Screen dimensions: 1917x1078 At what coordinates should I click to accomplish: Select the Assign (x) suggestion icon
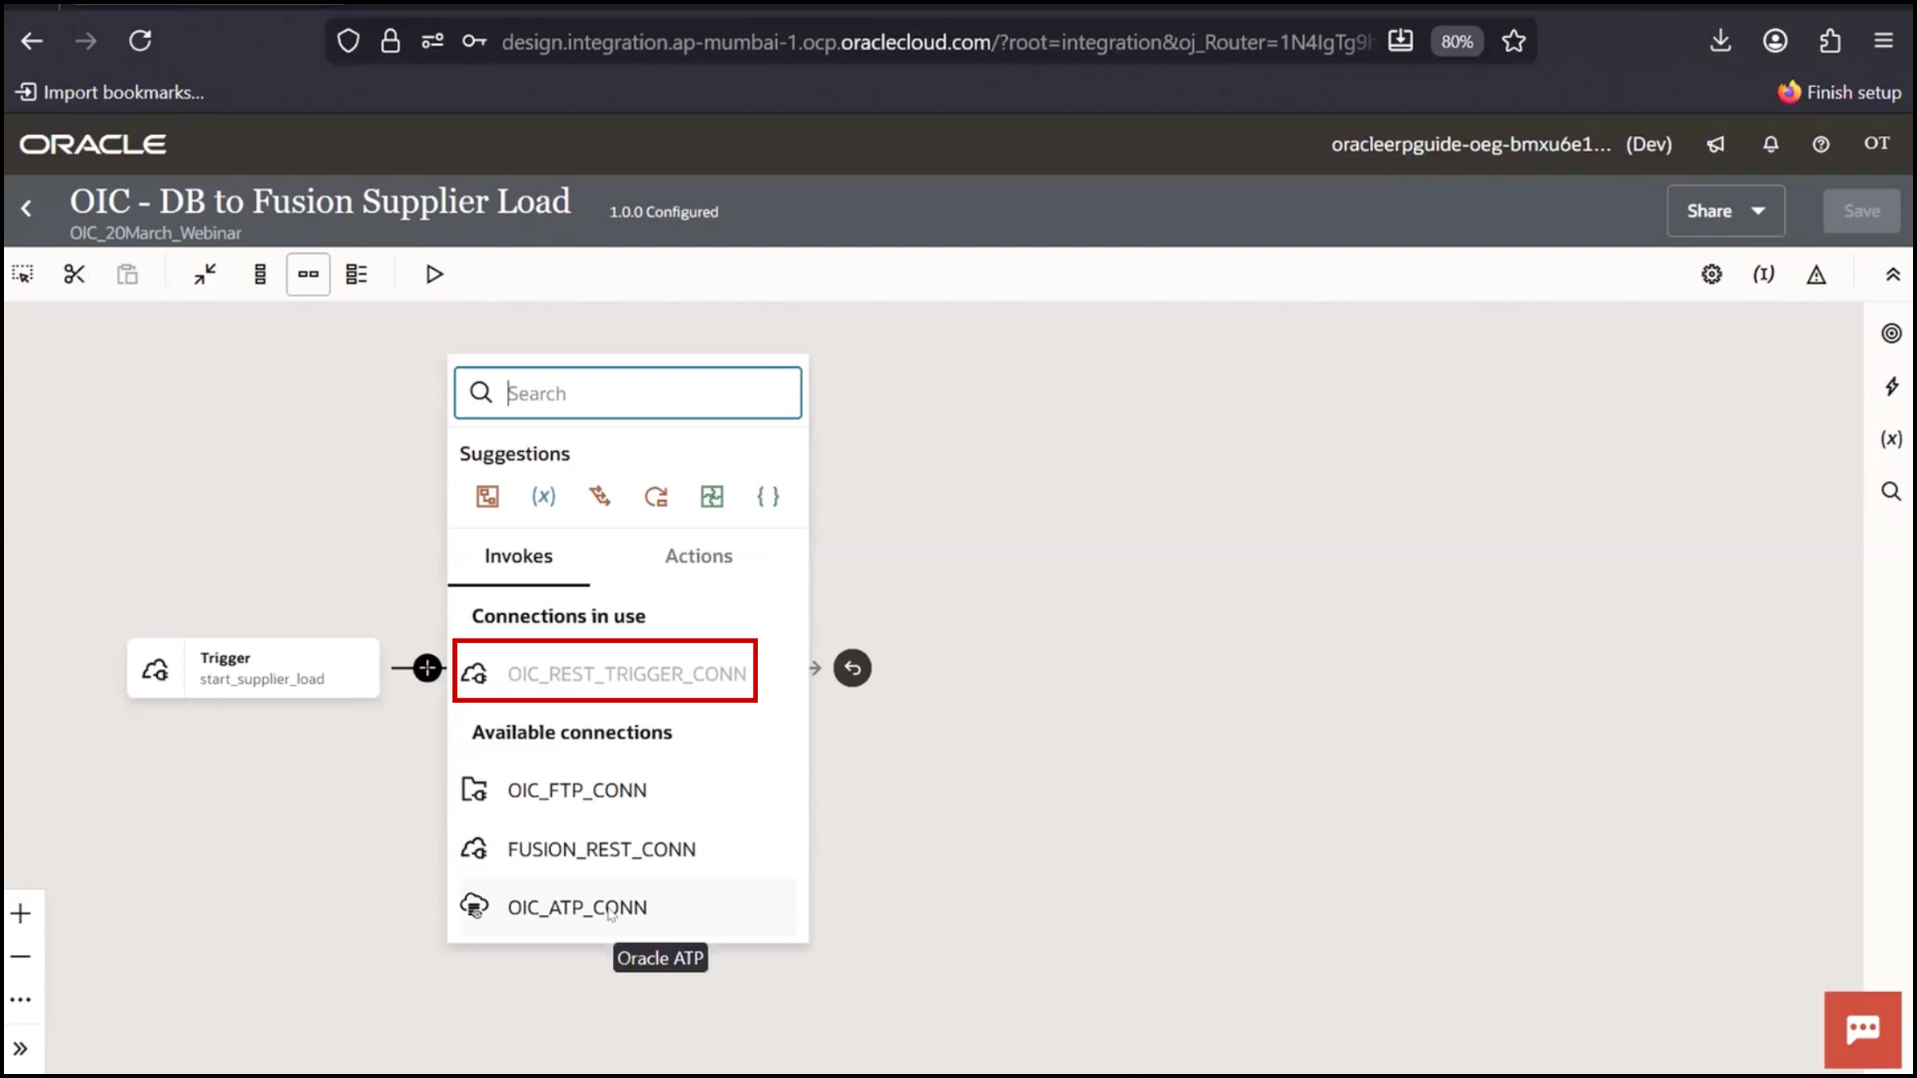543,496
